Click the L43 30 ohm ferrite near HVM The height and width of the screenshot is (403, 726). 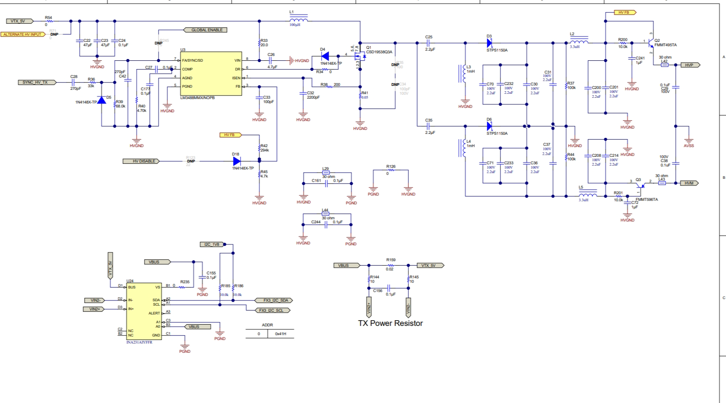coord(662,183)
